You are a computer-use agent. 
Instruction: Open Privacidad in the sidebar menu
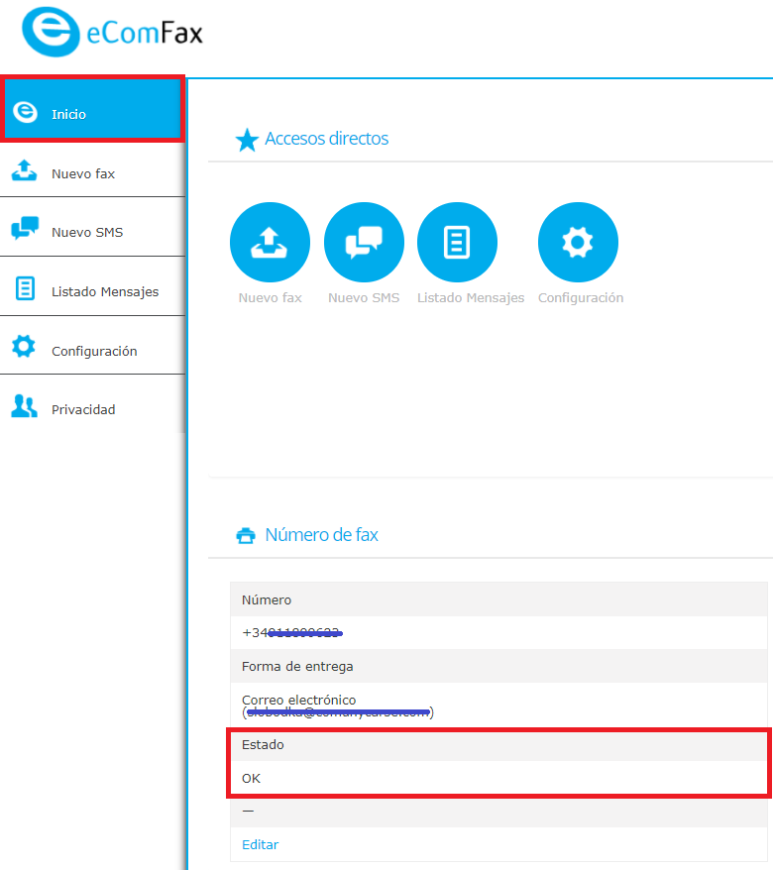83,409
